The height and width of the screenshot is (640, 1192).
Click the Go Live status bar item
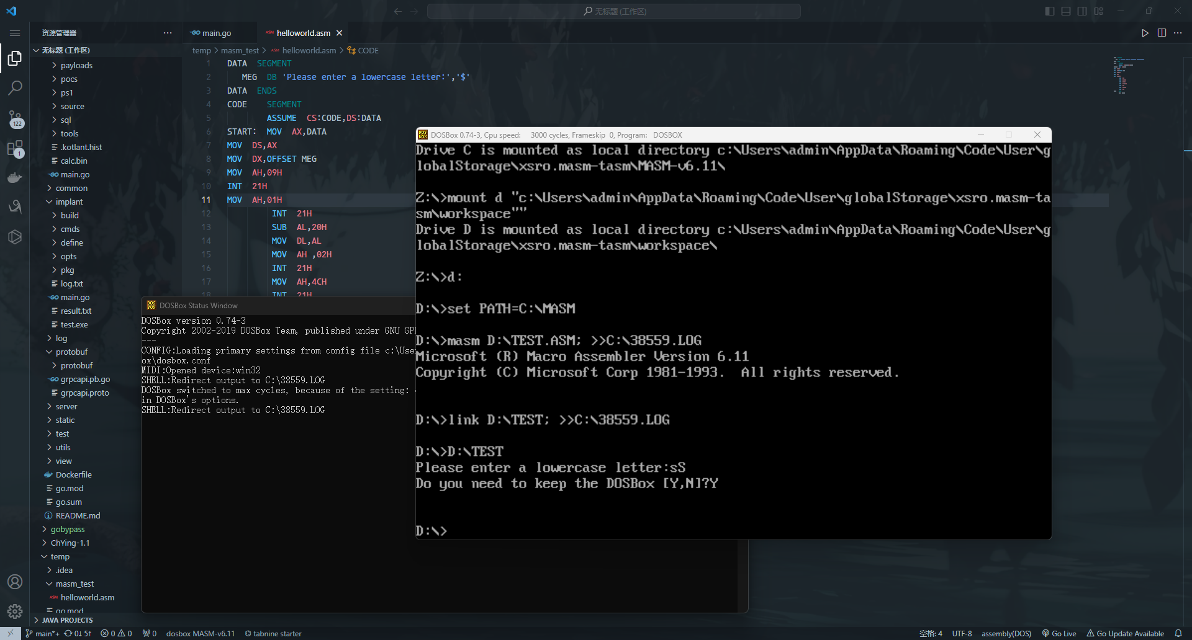point(1059,633)
